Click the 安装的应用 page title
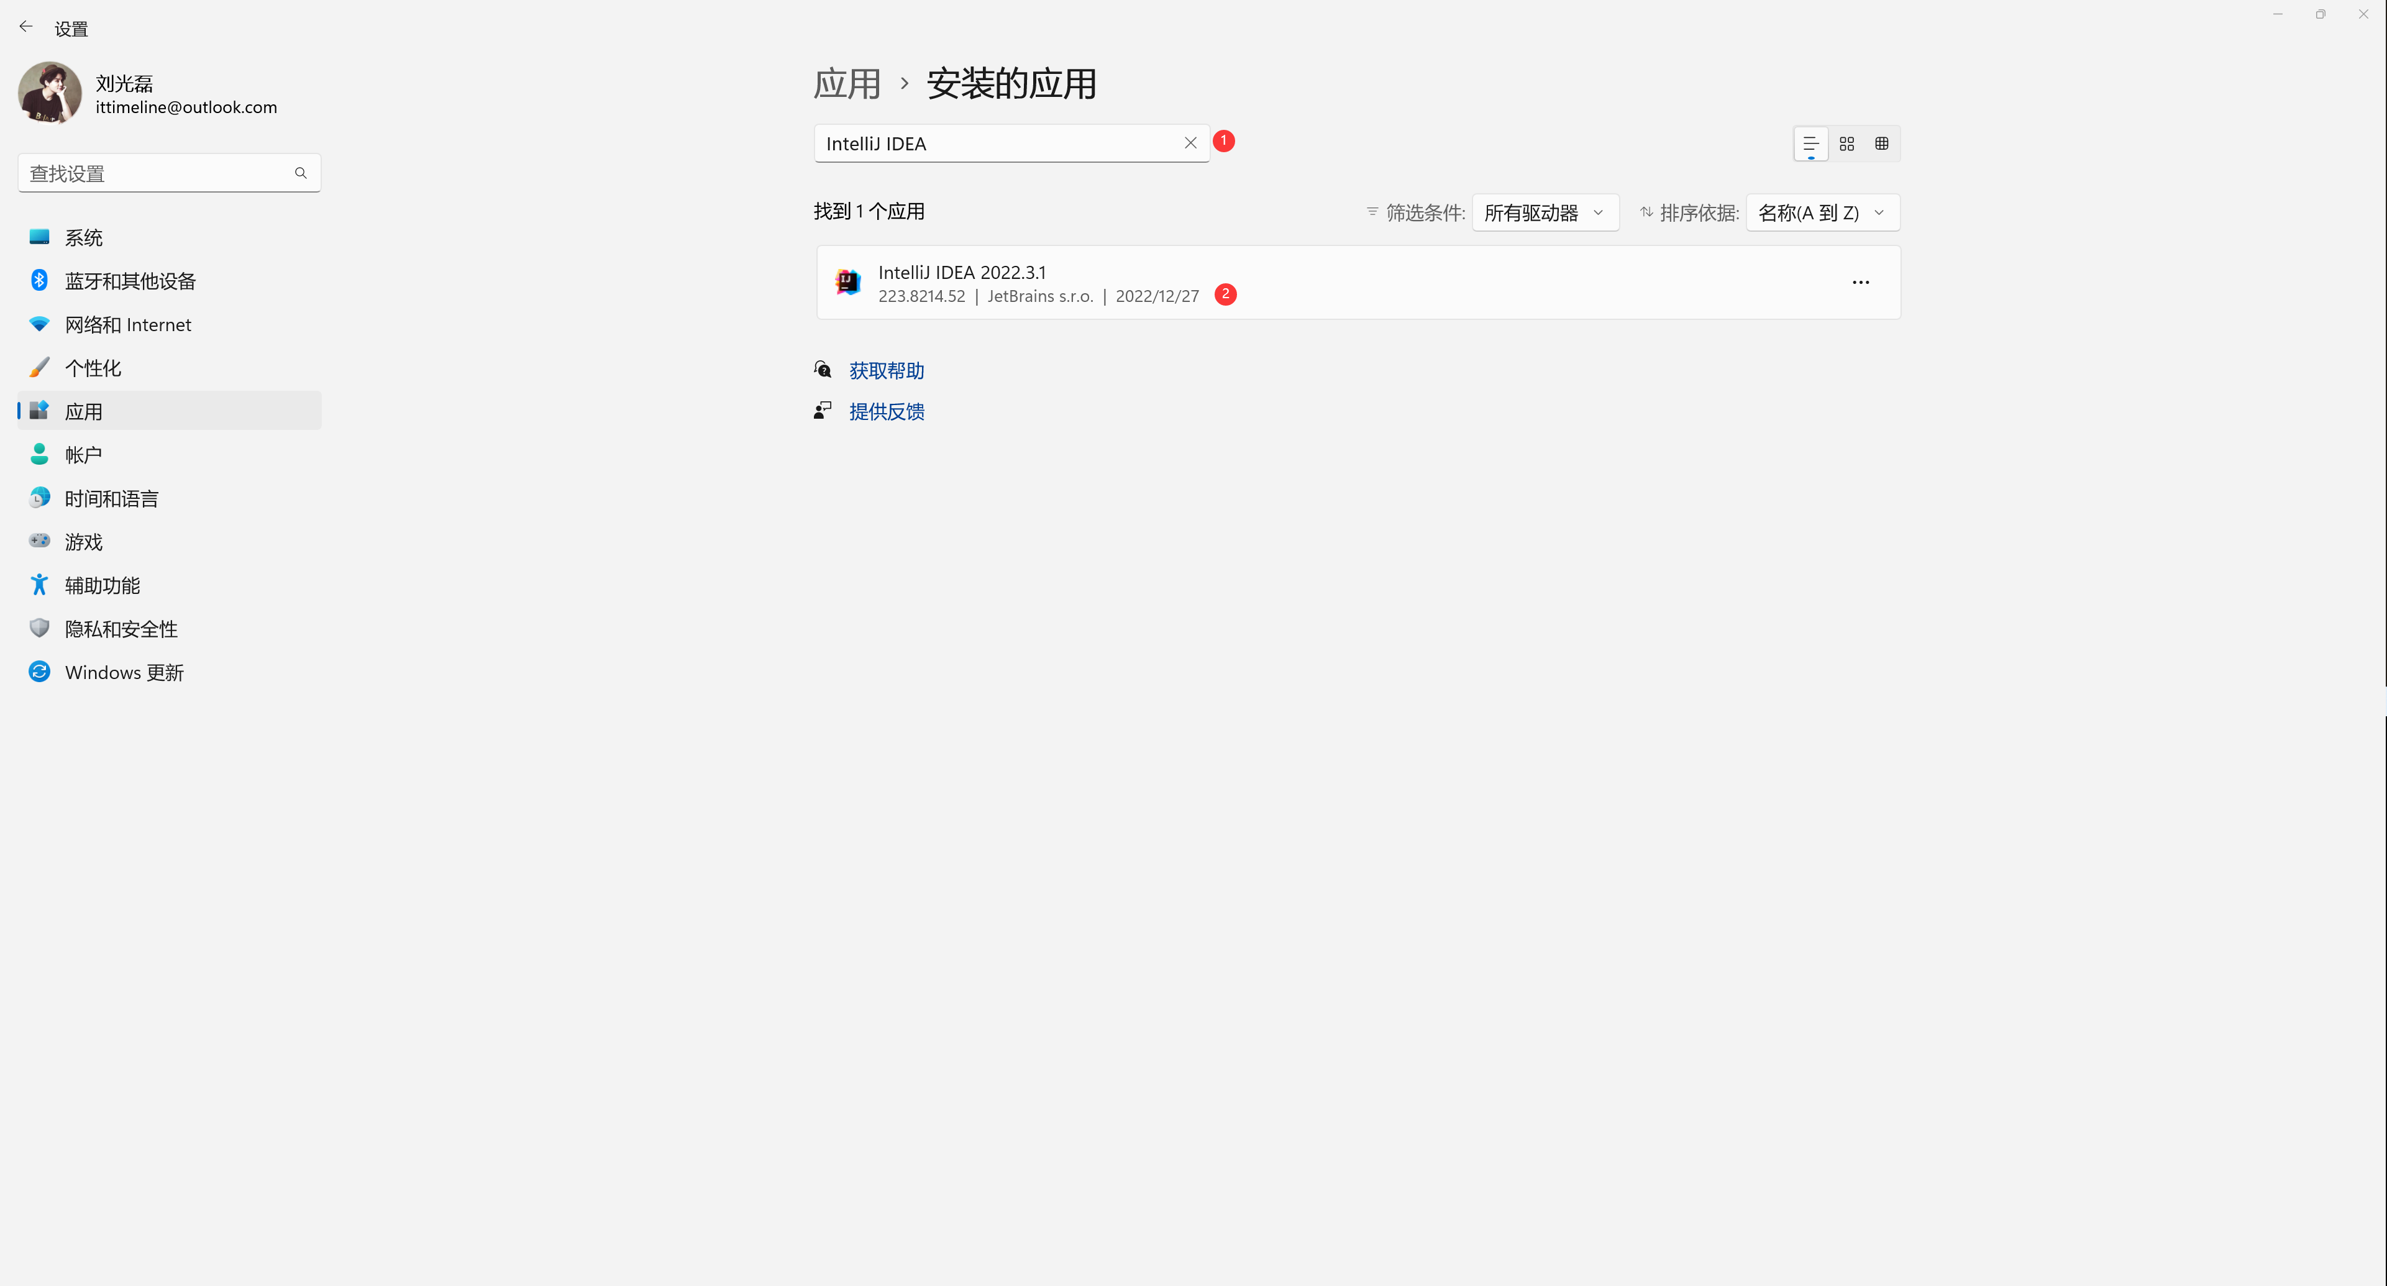The height and width of the screenshot is (1286, 2387). (x=1012, y=84)
